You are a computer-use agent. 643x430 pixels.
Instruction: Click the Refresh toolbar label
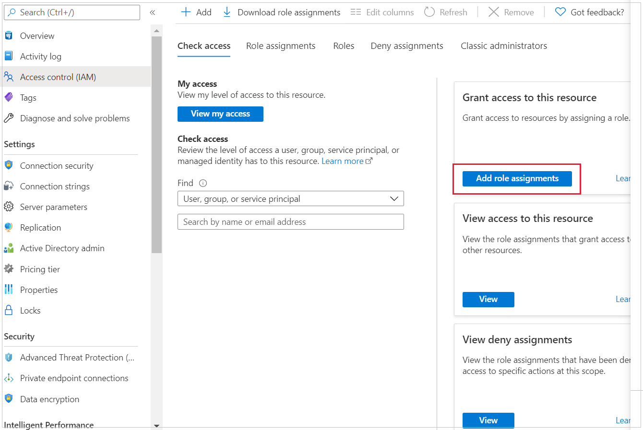(453, 12)
